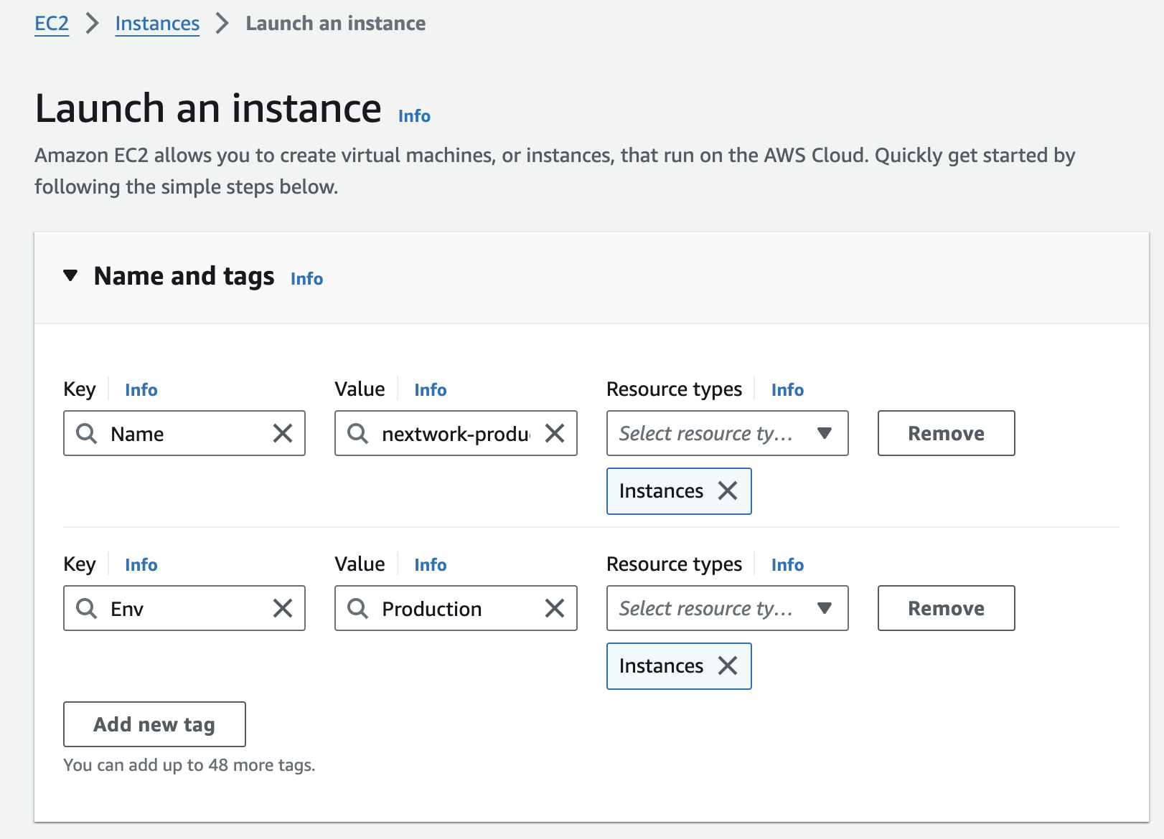Image resolution: width=1164 pixels, height=839 pixels.
Task: Click the search icon in the Production value field
Action: (x=357, y=608)
